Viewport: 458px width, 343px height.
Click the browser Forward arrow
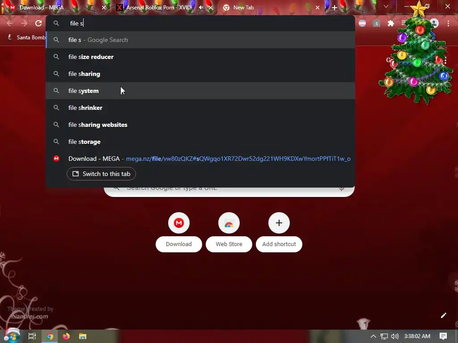pyautogui.click(x=24, y=23)
